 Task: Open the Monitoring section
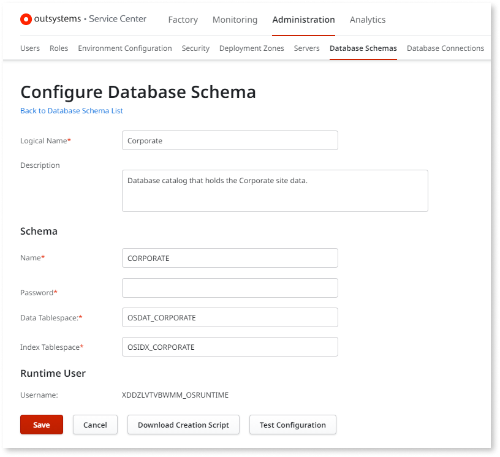pos(235,20)
